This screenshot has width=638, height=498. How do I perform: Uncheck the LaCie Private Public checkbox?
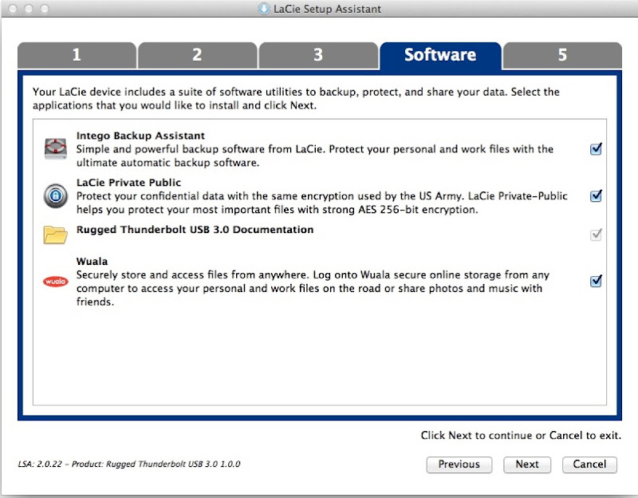[x=596, y=196]
